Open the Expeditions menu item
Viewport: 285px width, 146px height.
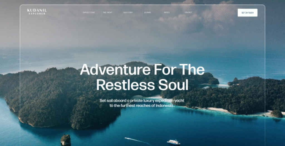(89, 13)
